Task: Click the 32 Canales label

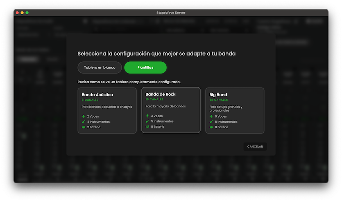Action: click(219, 100)
